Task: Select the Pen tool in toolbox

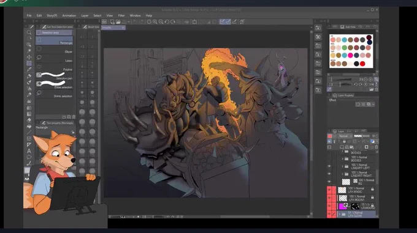Action: pos(29,76)
